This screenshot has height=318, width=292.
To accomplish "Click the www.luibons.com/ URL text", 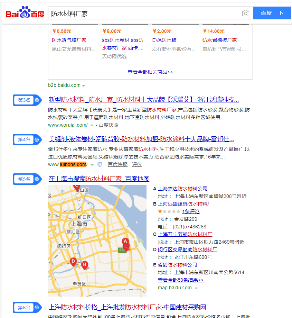I will click(x=68, y=164).
